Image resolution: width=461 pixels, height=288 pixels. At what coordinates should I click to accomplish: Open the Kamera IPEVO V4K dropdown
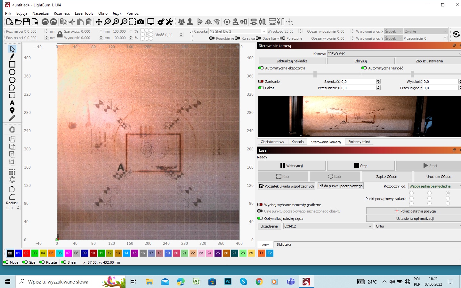[x=394, y=54]
